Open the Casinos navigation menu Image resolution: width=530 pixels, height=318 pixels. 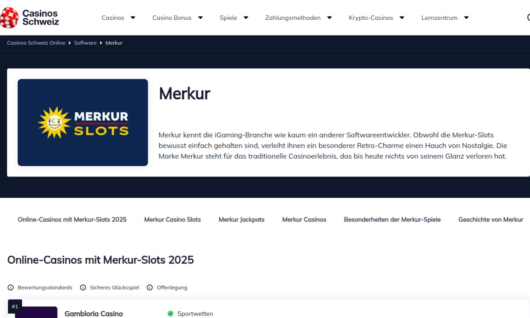113,18
